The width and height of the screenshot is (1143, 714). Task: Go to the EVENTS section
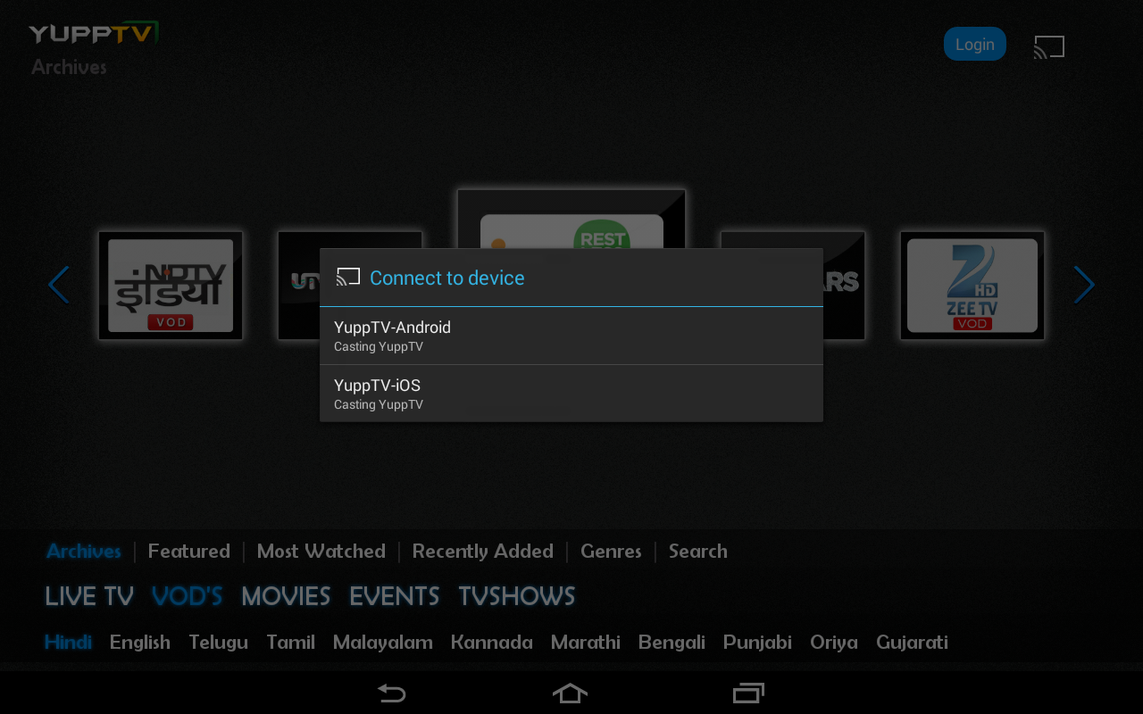point(395,596)
